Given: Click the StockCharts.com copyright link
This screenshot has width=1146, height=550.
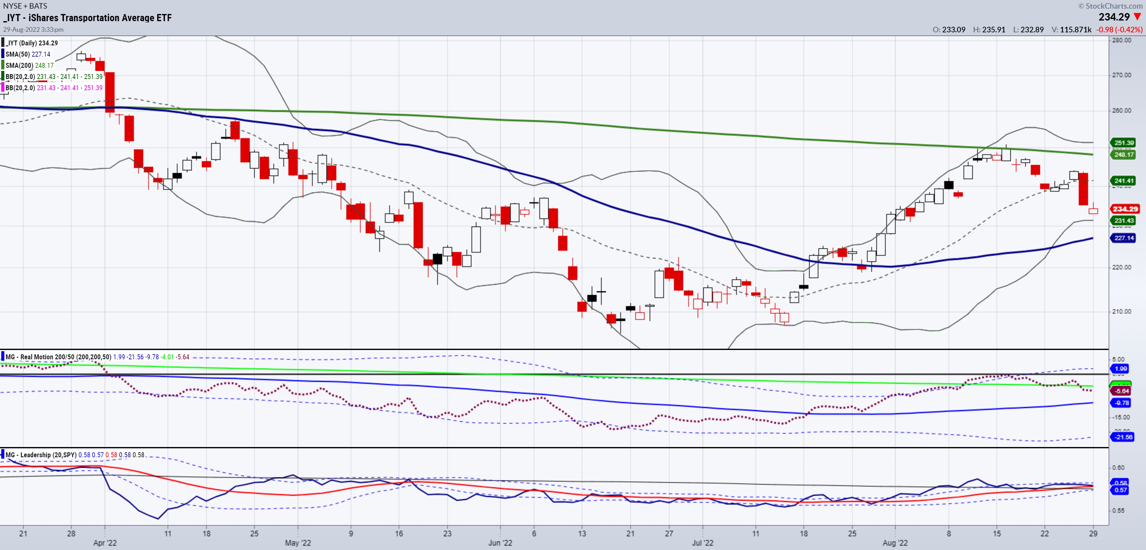Looking at the screenshot, I should [x=1110, y=6].
